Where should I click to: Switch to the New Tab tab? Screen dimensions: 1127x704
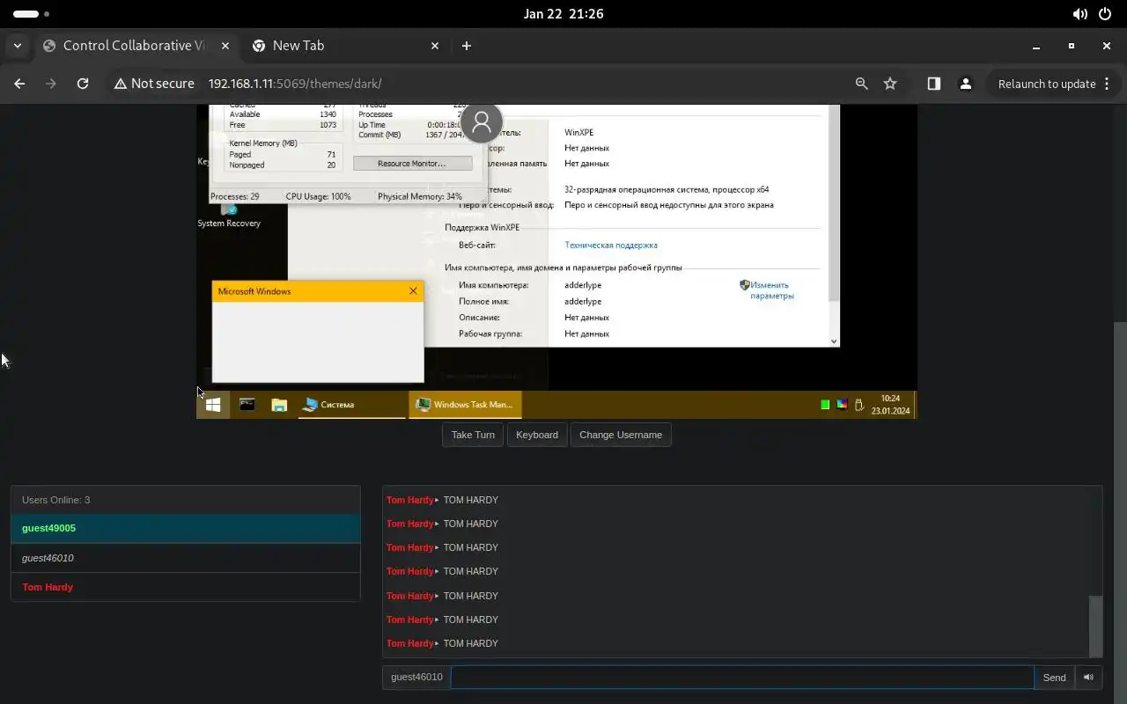pos(343,46)
